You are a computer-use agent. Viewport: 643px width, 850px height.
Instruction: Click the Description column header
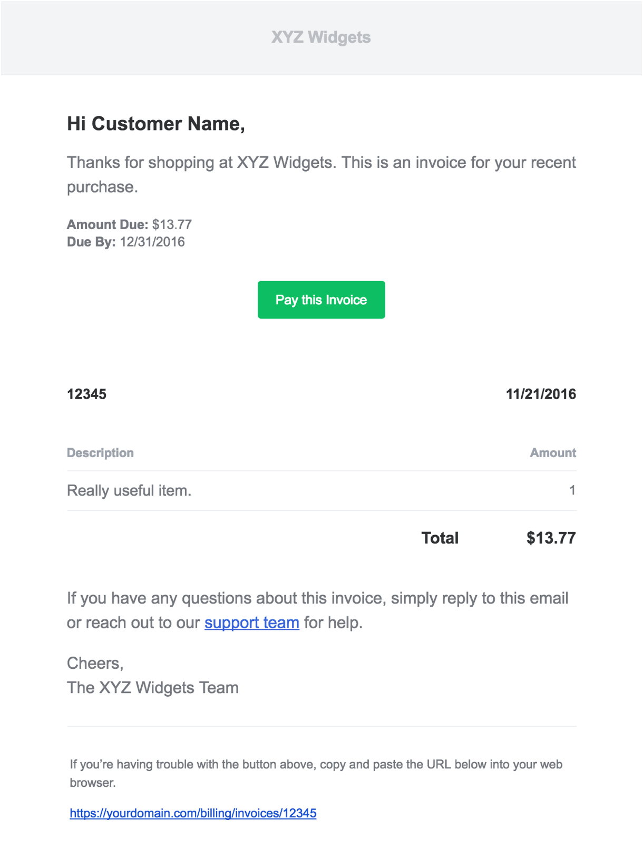[100, 453]
